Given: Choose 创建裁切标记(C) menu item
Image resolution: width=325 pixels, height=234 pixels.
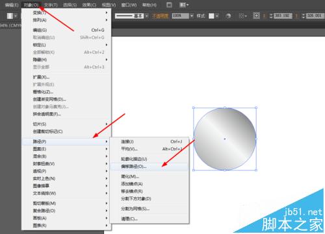Looking at the screenshot, I should (66, 132).
